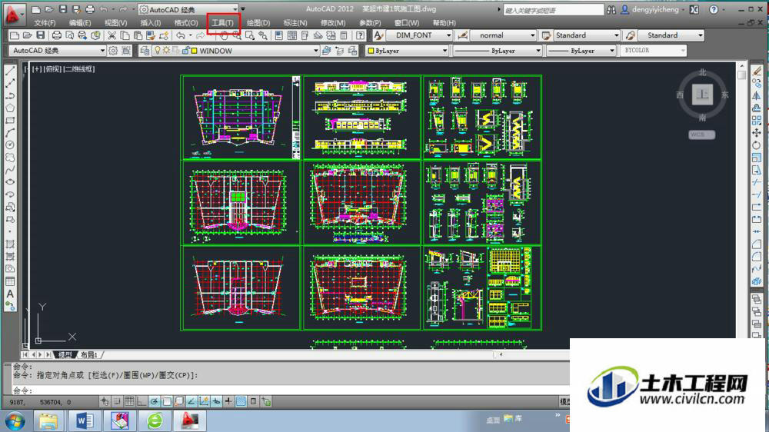Open the ByLayer linetype dropdown

538,51
